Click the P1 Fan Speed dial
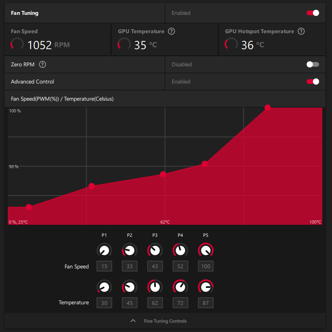 pos(104,250)
